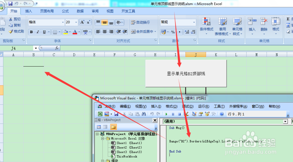Activate the Format Painter (格式刷)
Screen dimensions: 293x162
16,31
